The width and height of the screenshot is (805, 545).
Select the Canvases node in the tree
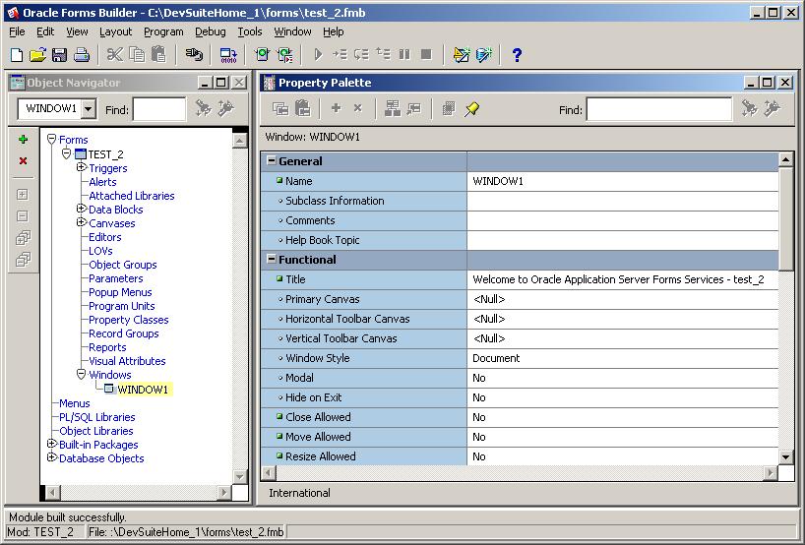coord(112,223)
